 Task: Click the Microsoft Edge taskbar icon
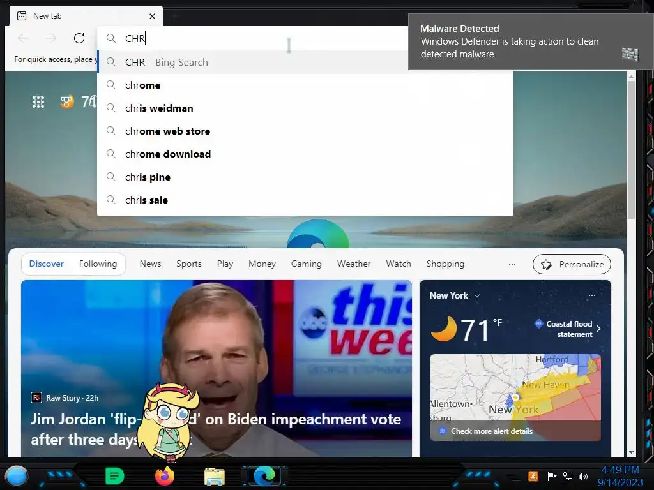(264, 476)
